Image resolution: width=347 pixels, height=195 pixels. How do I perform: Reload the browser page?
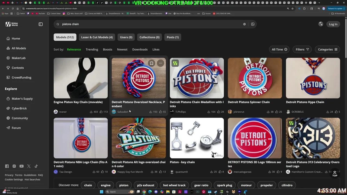coord(12,8)
